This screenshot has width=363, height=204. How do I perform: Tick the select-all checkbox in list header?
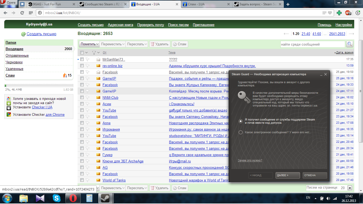(82, 52)
